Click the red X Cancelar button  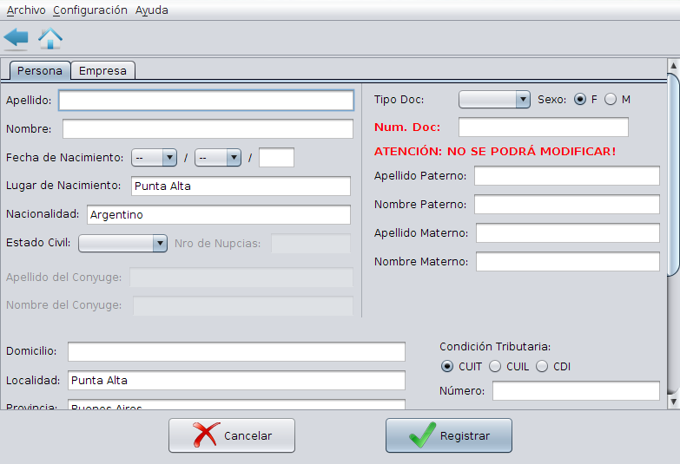point(232,435)
